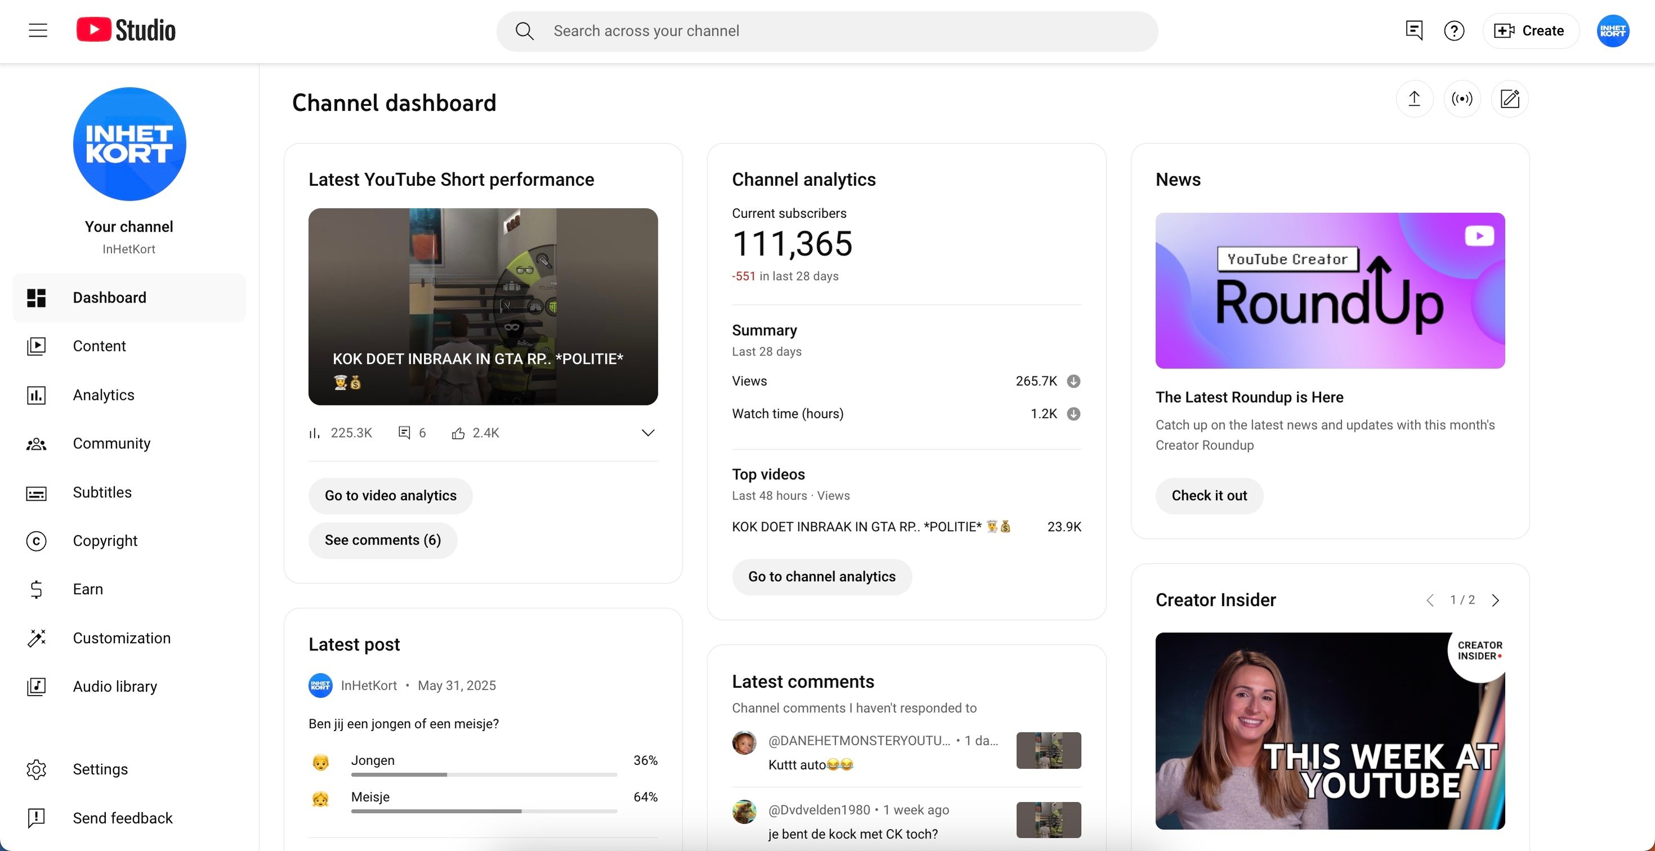Click the thumbs-up likes icon
Screen dimensions: 1655x851
click(x=457, y=433)
